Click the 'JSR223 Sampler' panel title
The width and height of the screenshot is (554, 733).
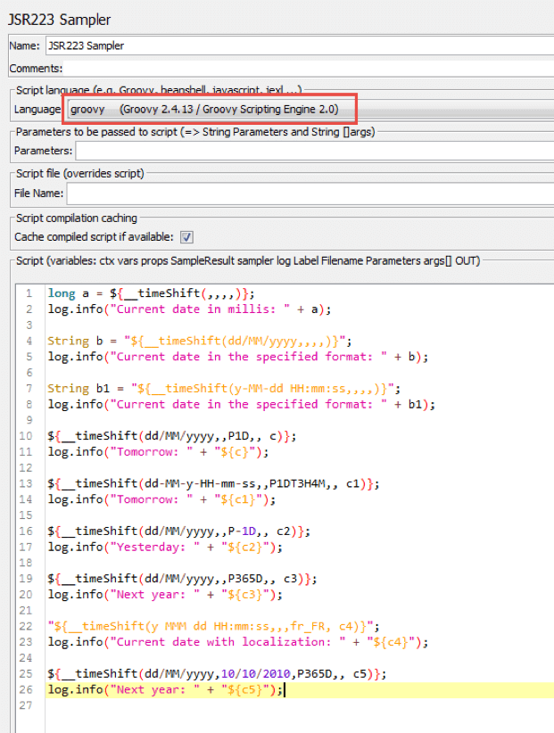pos(60,20)
